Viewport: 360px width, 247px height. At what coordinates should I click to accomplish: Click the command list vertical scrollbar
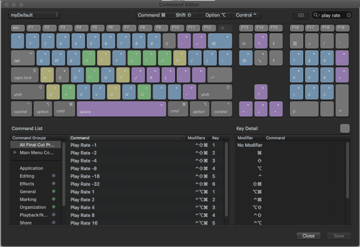[226, 179]
